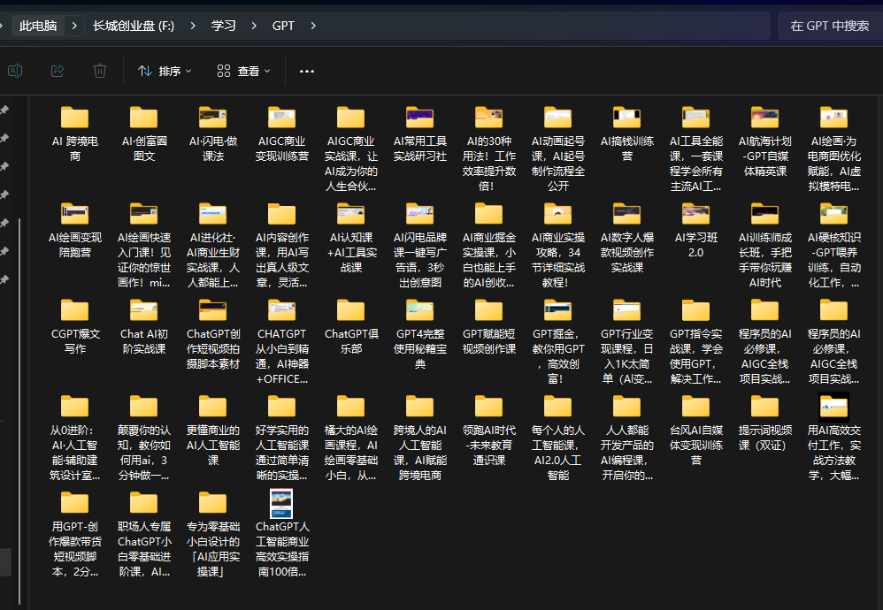Open the three-dot more options menu
This screenshot has width=883, height=610.
coord(307,71)
